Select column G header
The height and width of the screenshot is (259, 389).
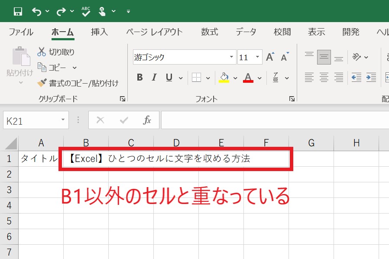(311, 143)
